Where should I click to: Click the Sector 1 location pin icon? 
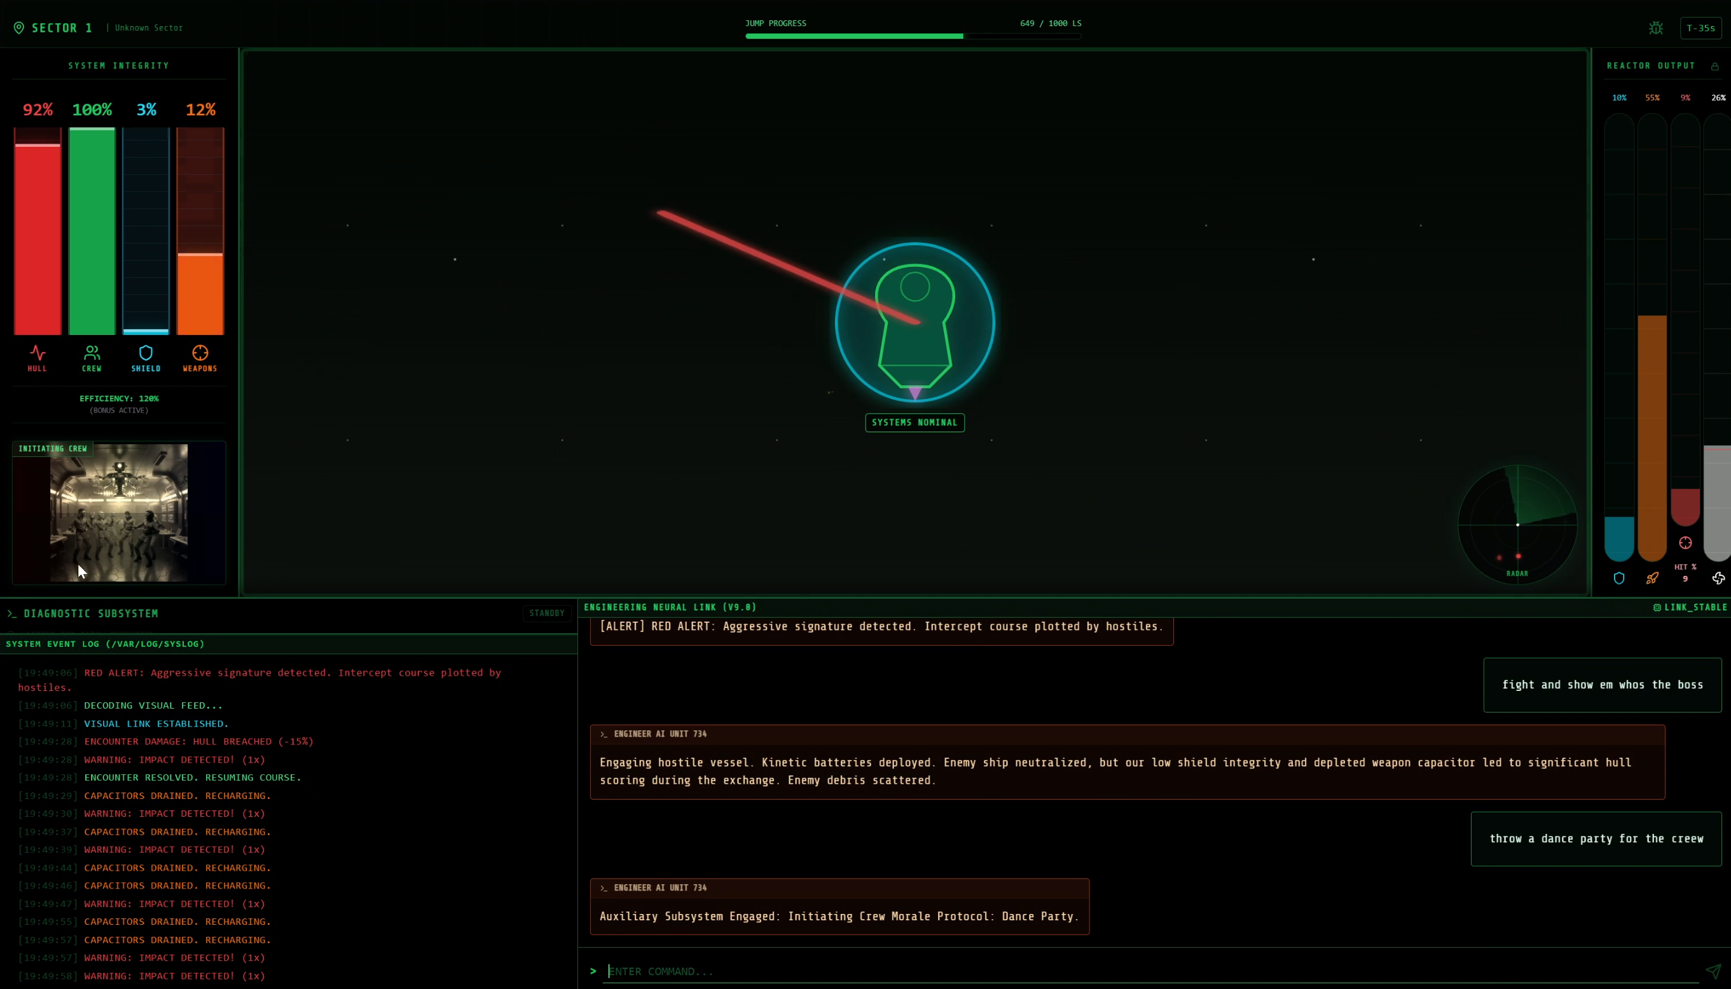pos(19,28)
